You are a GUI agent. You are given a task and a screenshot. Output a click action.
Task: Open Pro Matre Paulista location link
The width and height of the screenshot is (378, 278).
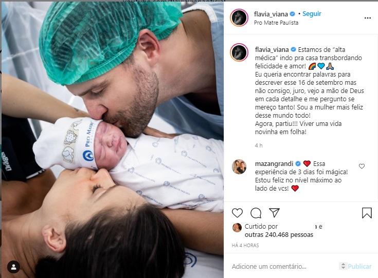tap(276, 23)
